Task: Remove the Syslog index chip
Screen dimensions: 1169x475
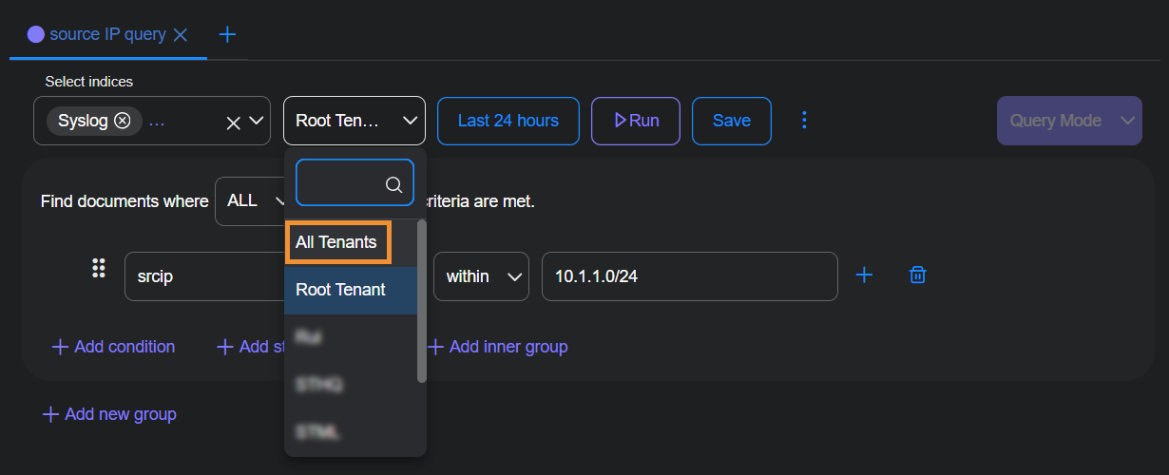Action: pyautogui.click(x=122, y=121)
